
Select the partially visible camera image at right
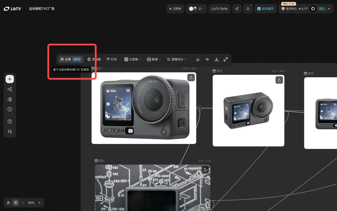tap(321, 113)
